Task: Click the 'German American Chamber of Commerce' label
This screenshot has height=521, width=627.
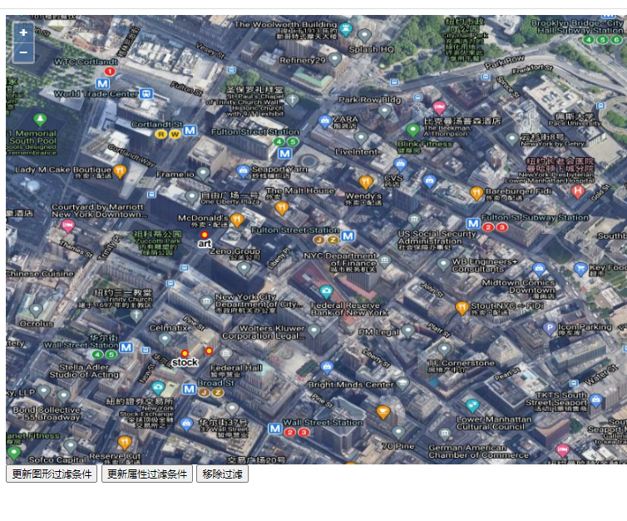Action: click(479, 451)
